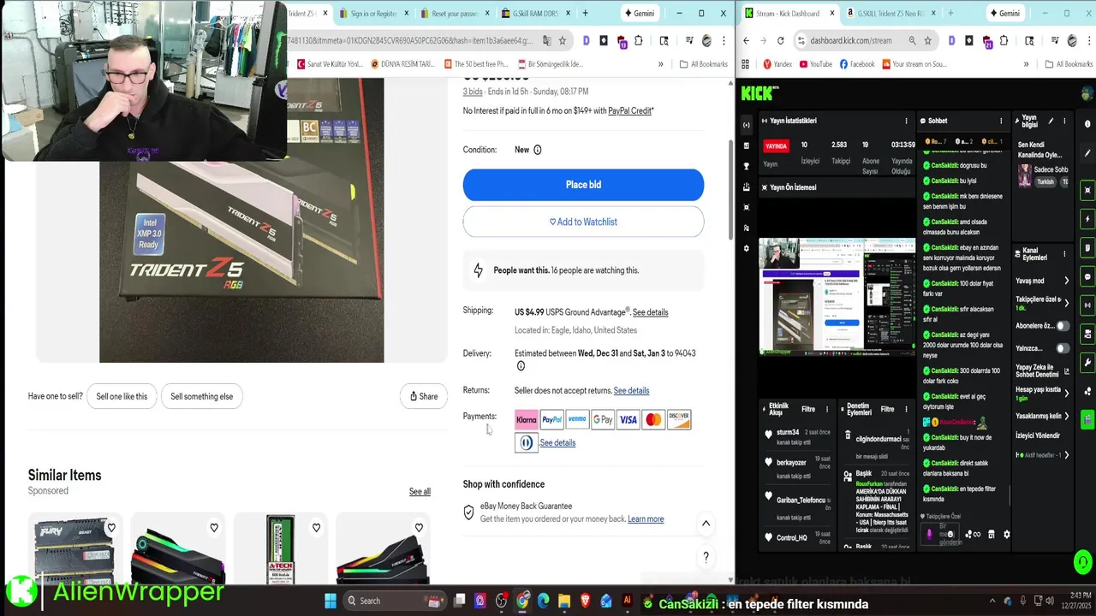Click the green support headset button

pos(1083,562)
